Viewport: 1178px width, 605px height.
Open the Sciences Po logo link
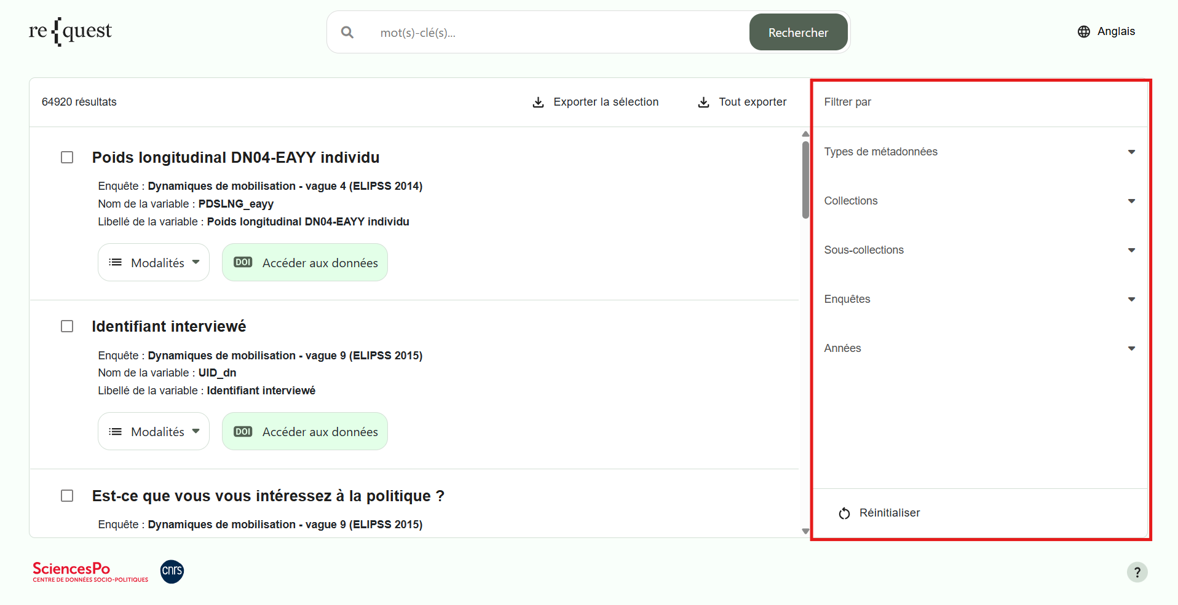coord(90,571)
